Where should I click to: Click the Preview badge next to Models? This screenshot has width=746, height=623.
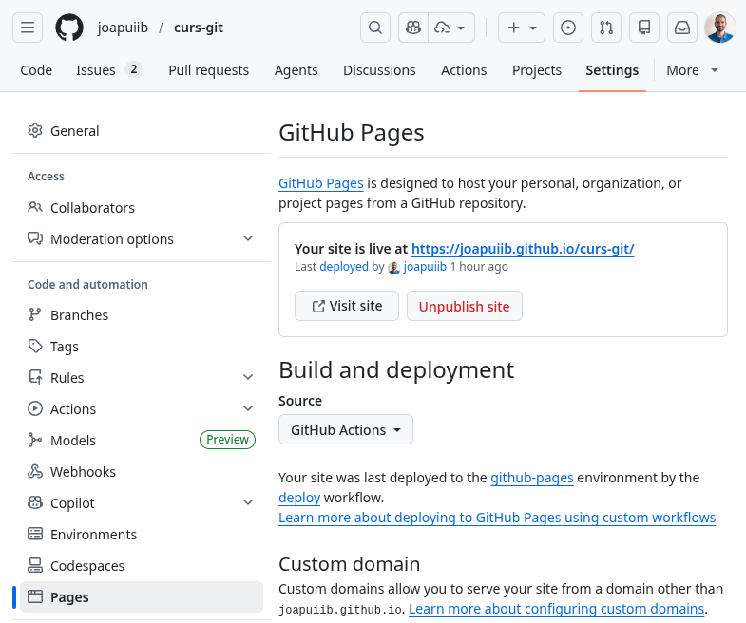click(227, 440)
